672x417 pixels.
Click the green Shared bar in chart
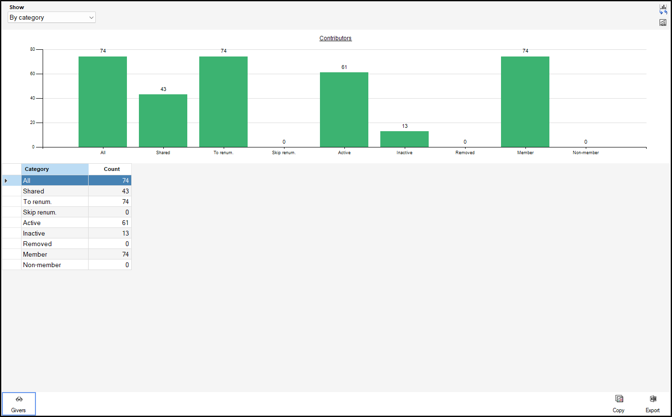[163, 121]
